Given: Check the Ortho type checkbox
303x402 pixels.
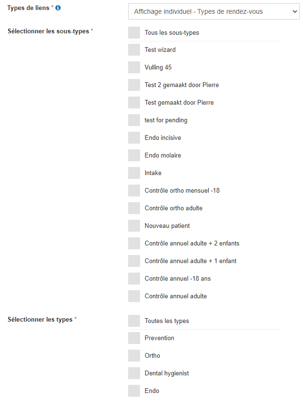Looking at the screenshot, I should (x=134, y=355).
